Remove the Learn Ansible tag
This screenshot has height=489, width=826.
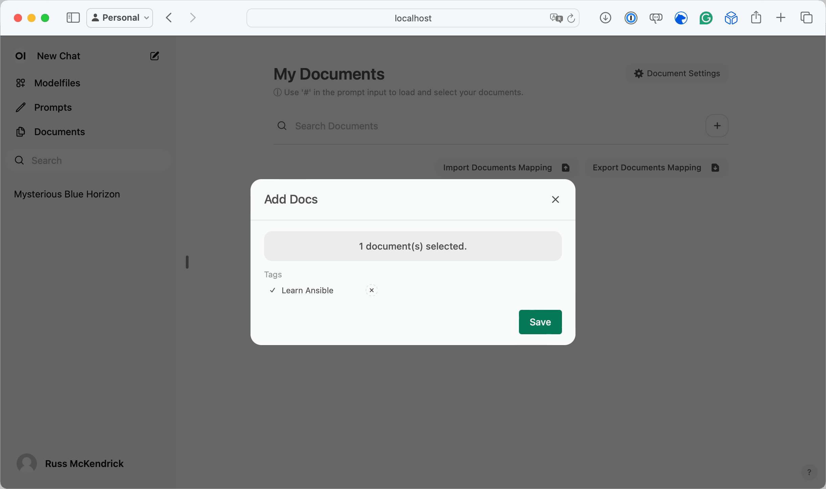[x=371, y=290]
